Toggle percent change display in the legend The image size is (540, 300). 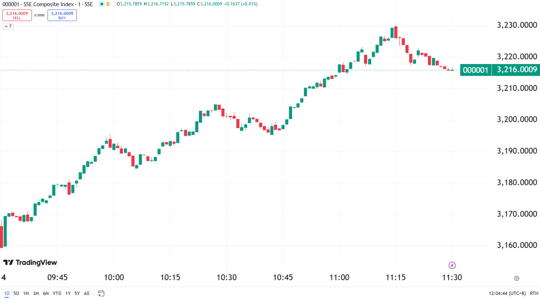point(250,4)
